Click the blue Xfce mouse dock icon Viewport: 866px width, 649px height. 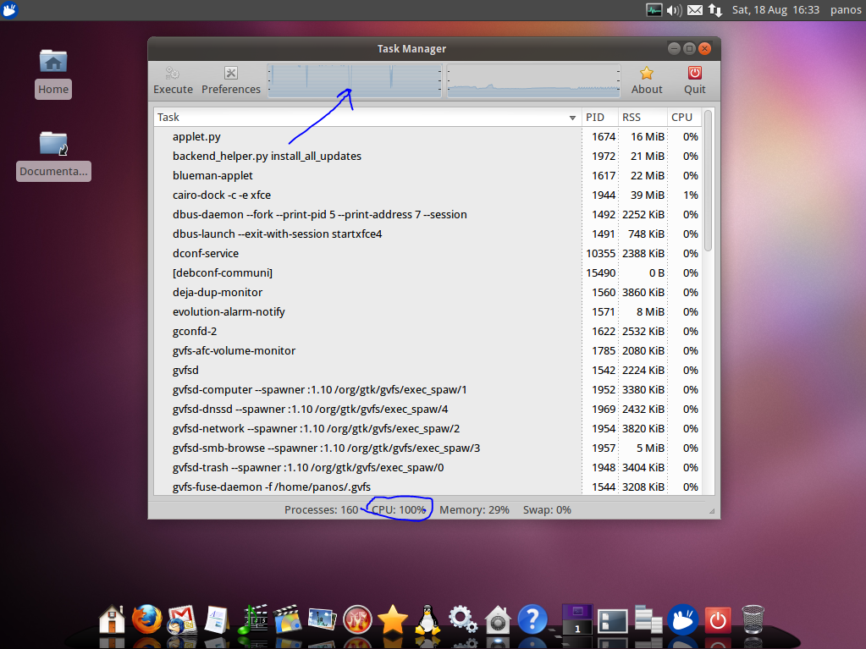pyautogui.click(x=682, y=619)
